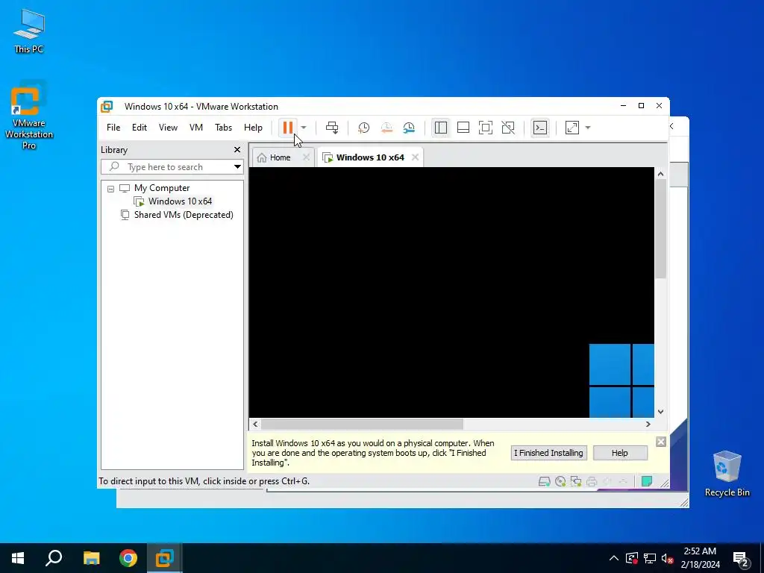Open the Tabs menu

pos(223,128)
